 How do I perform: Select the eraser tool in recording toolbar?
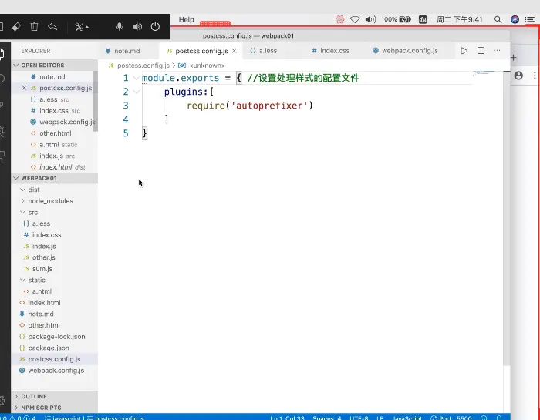point(16,27)
